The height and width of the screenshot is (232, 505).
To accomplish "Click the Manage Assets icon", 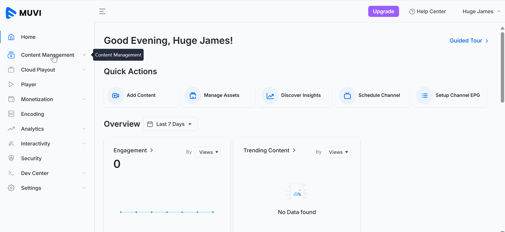I will [193, 96].
